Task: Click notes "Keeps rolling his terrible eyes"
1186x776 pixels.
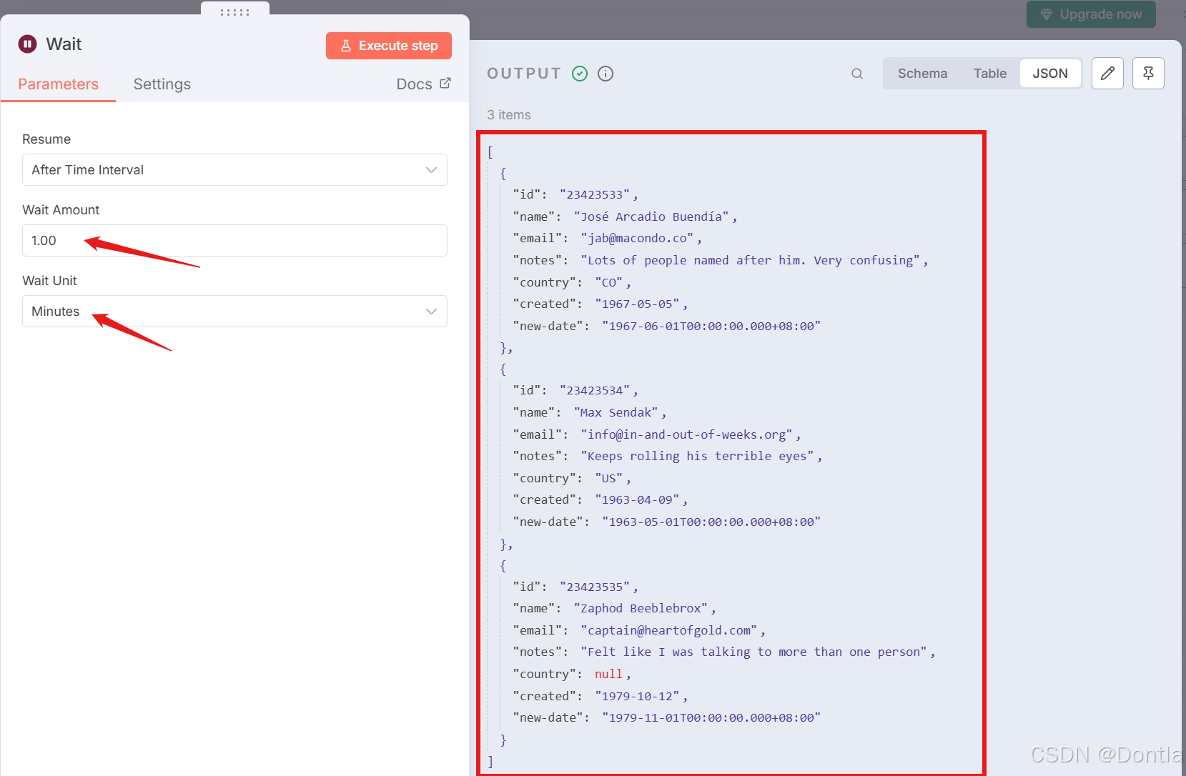Action: 698,457
